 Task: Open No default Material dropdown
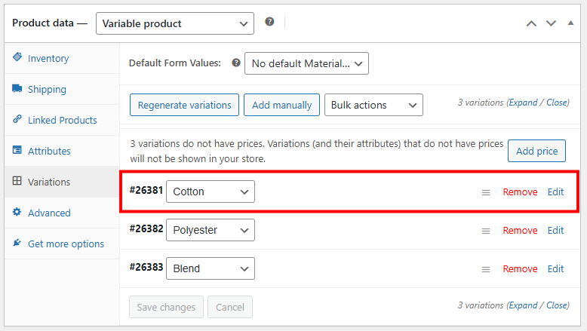pyautogui.click(x=306, y=63)
